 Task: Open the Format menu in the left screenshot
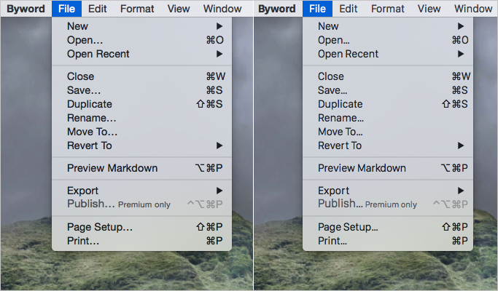(x=137, y=9)
